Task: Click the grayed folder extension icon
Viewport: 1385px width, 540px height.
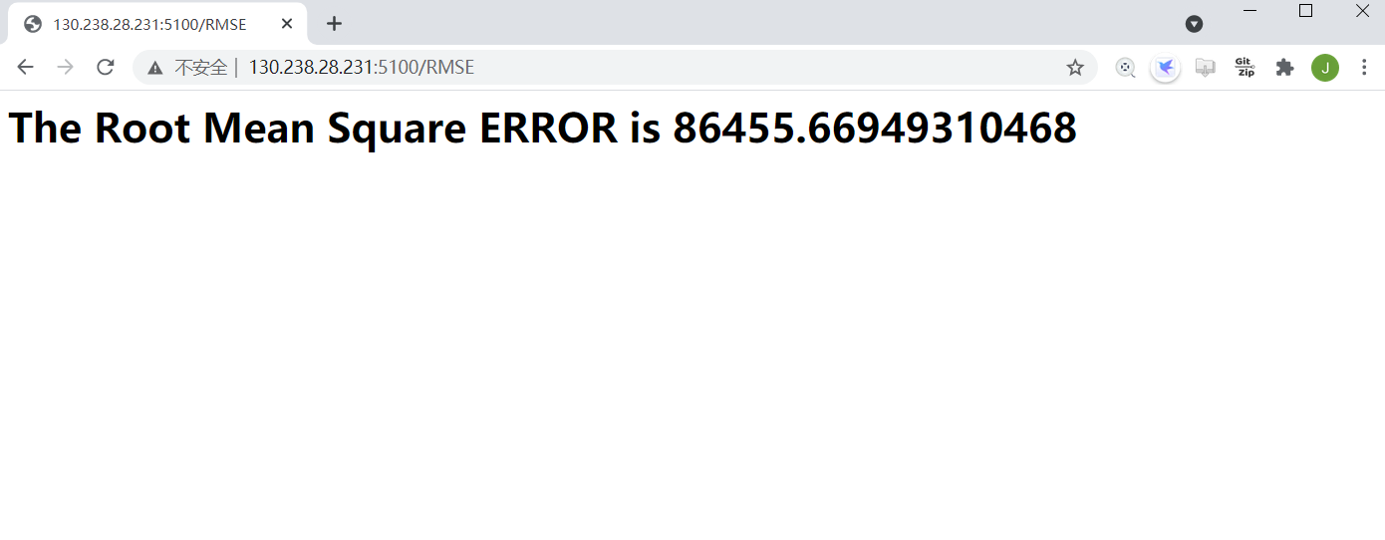Action: point(1205,68)
